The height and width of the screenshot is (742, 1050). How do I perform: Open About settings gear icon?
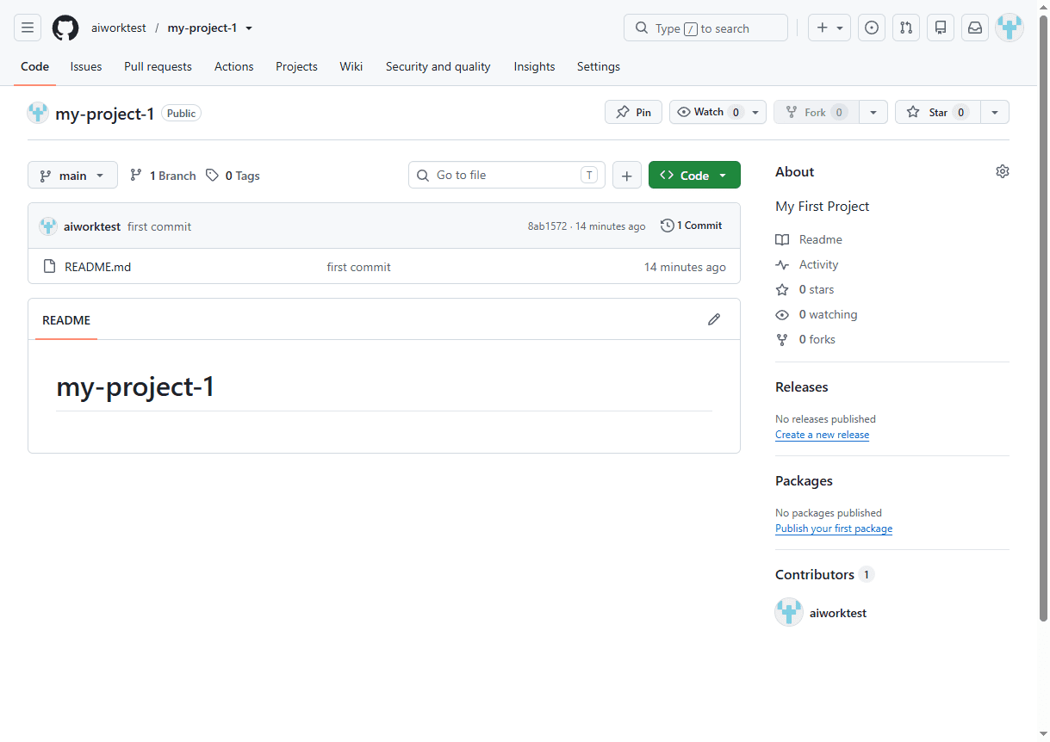pos(1003,171)
